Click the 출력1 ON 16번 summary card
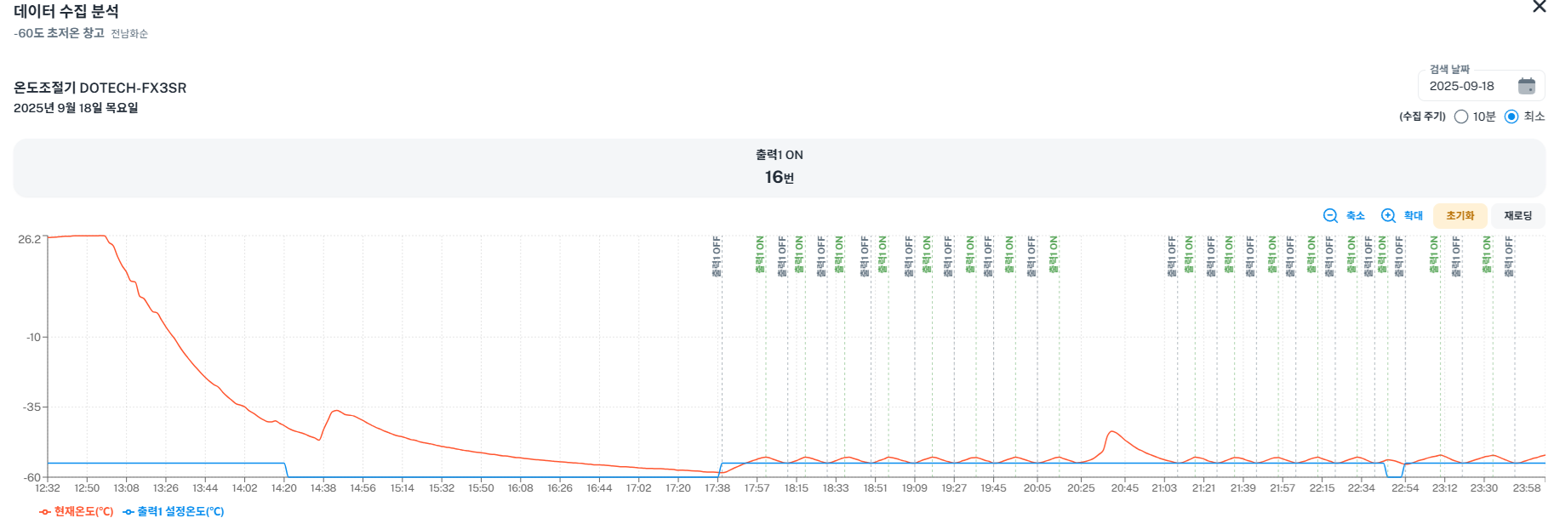Image resolution: width=1548 pixels, height=518 pixels. click(x=779, y=168)
